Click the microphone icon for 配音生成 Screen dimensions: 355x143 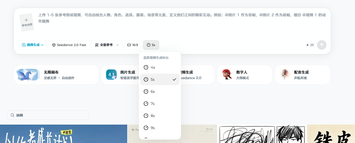(x=285, y=75)
